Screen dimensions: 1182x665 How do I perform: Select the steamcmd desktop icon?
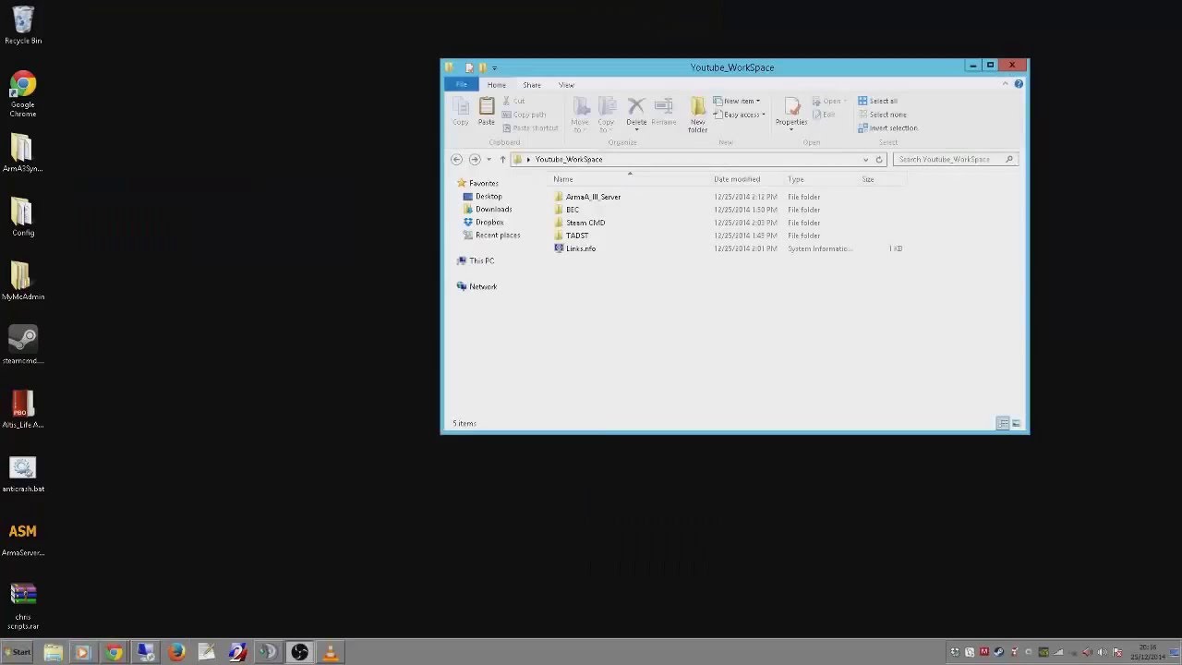pos(23,345)
